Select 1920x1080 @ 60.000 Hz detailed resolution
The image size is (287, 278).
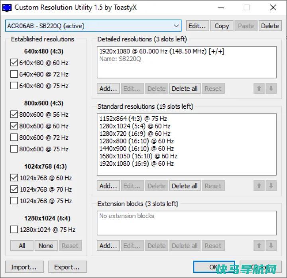pyautogui.click(x=187, y=51)
